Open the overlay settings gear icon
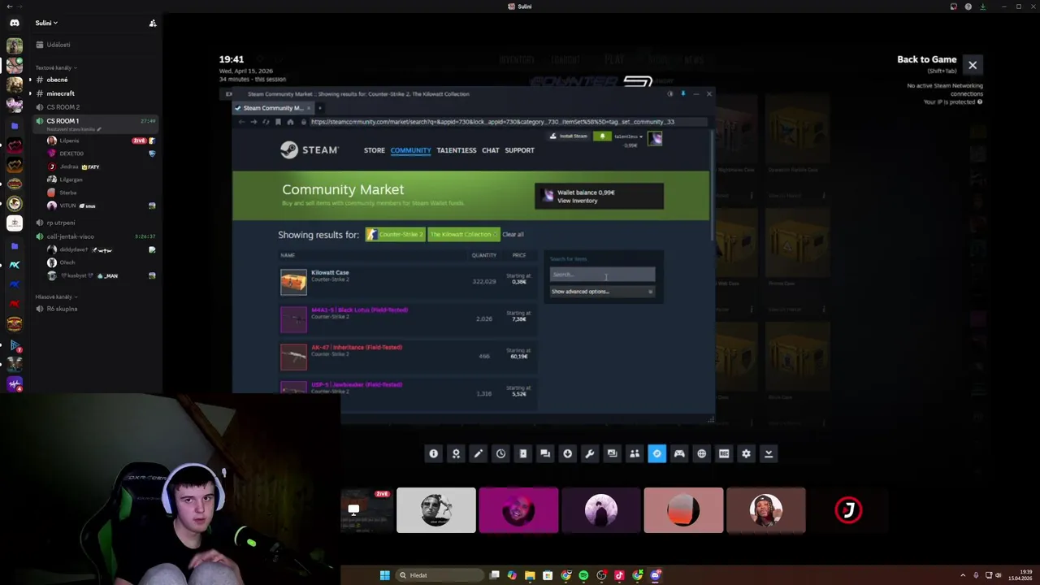 746,453
